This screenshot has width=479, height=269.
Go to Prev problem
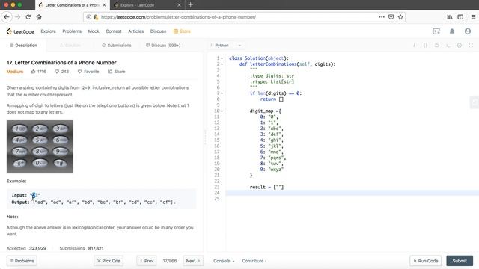(x=147, y=261)
